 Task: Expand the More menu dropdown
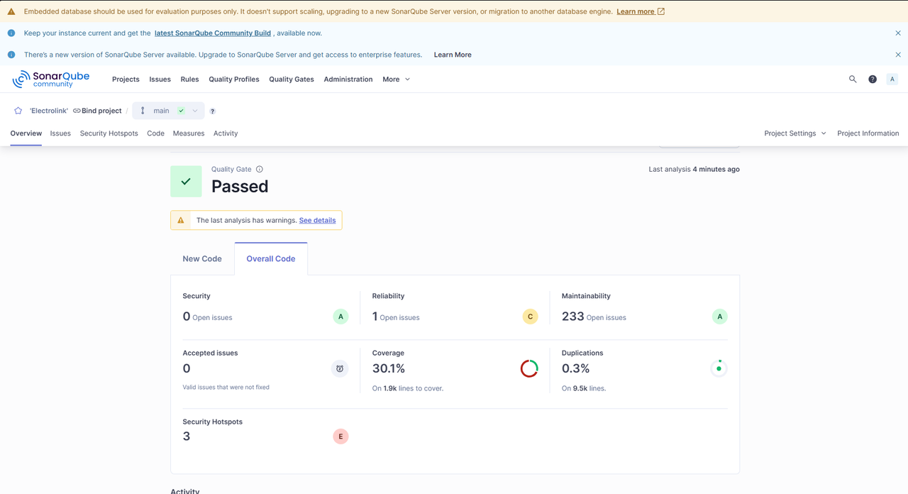click(396, 79)
